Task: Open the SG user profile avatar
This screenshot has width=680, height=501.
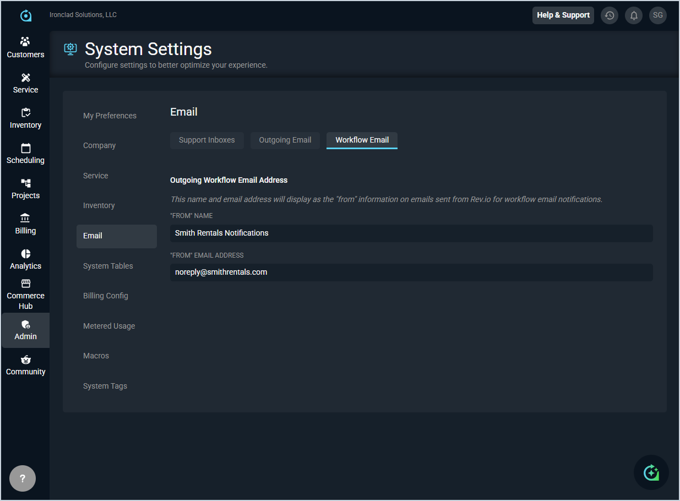Action: pyautogui.click(x=658, y=15)
